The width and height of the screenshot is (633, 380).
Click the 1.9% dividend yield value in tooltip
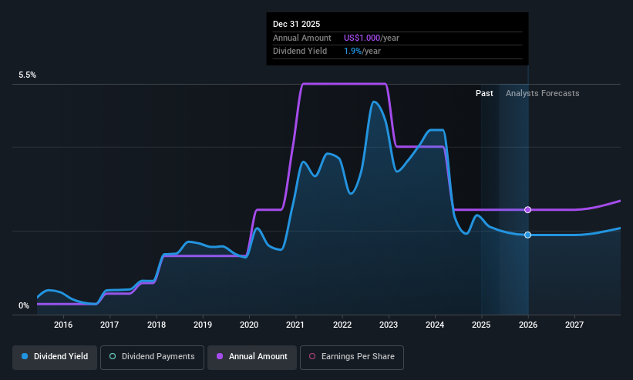click(x=352, y=52)
